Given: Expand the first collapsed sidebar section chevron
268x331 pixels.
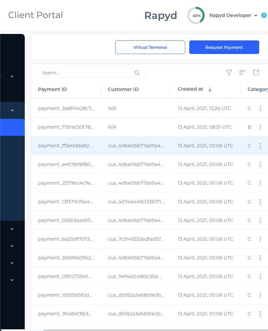Looking at the screenshot, I should click(x=12, y=76).
